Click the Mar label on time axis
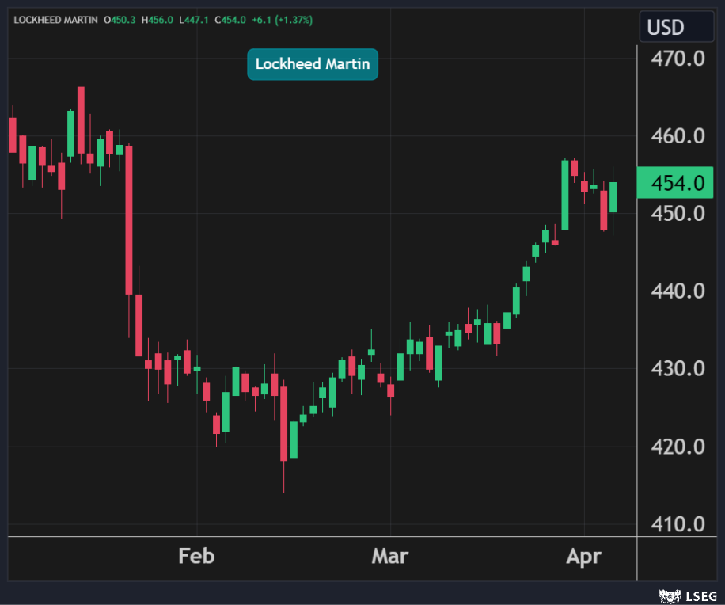The image size is (725, 605). [390, 556]
